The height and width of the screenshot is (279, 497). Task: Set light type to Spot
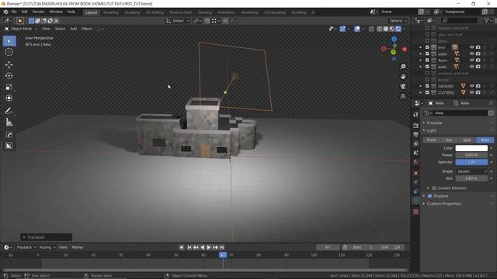(x=467, y=140)
